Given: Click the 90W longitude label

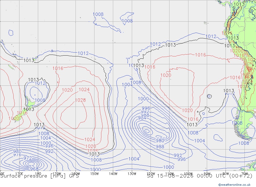Looking at the screenshot, I should point(207,174).
